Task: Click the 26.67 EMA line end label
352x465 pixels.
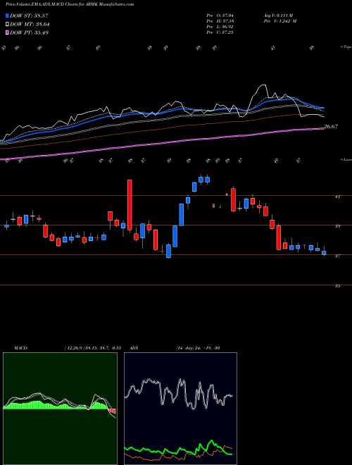Action: 331,127
